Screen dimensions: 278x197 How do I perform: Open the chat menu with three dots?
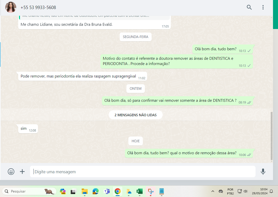tap(263, 7)
